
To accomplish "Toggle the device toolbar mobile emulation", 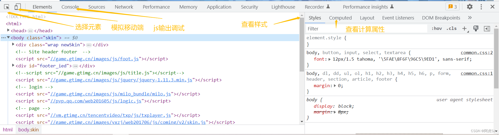I will coord(17,7).
